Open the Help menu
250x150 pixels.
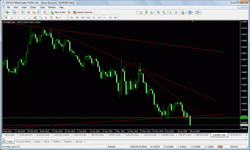61,7
